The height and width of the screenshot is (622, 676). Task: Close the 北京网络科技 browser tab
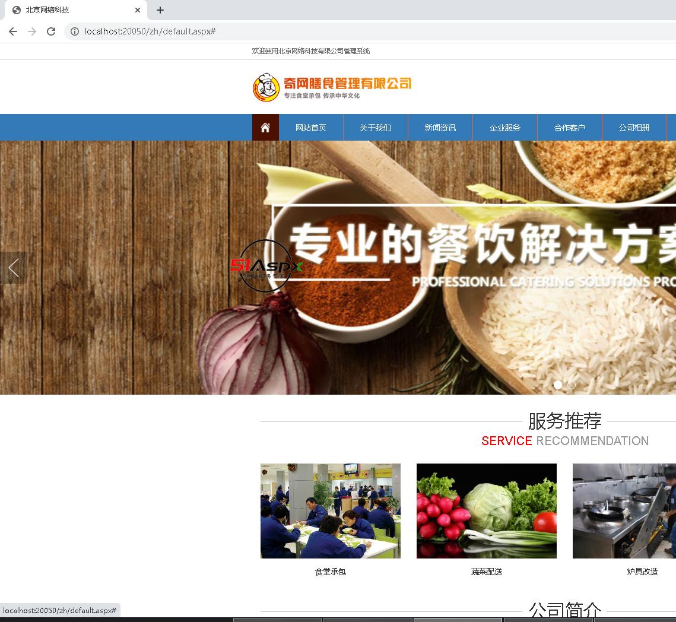138,10
